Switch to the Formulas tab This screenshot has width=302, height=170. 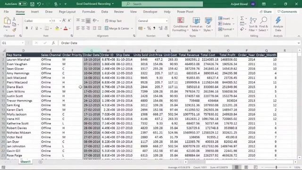click(x=89, y=11)
